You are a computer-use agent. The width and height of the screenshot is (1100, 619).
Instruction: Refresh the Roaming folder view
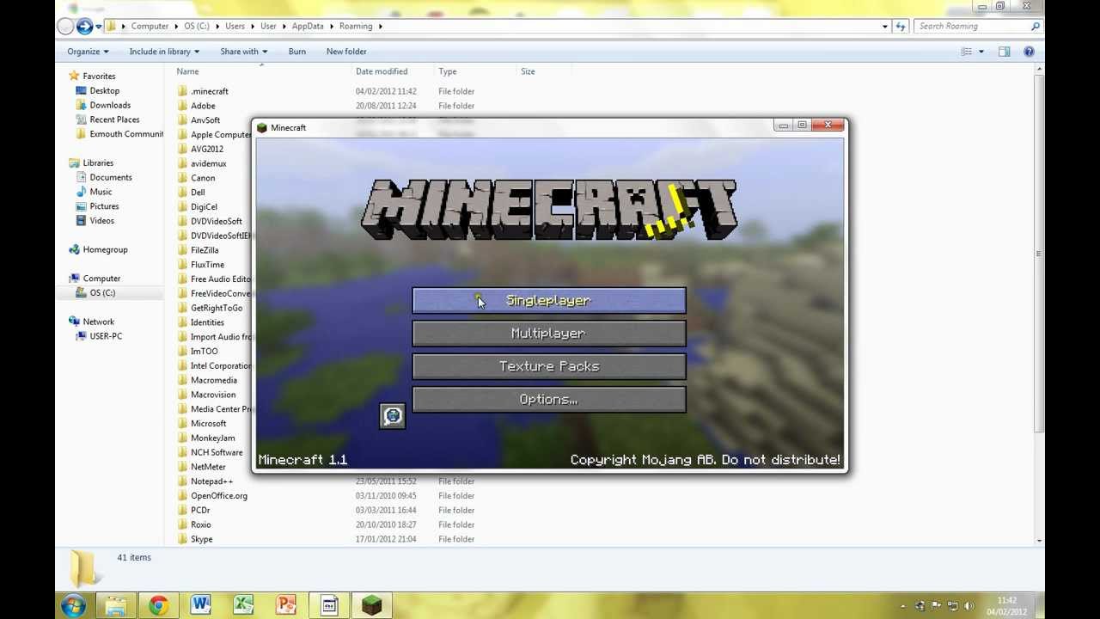(901, 26)
